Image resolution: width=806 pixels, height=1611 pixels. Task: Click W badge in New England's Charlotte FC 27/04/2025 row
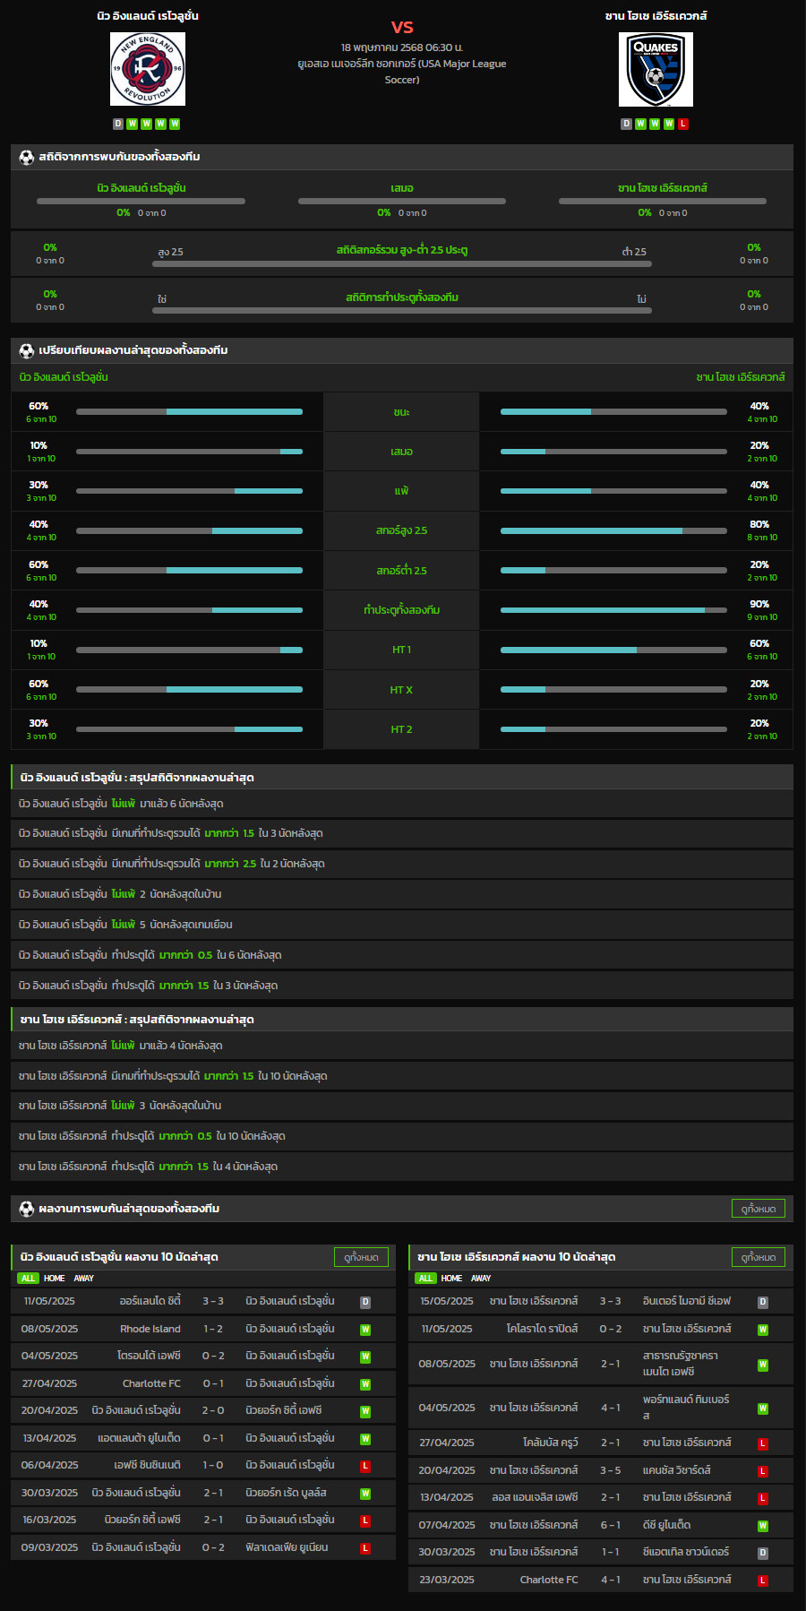point(365,1384)
